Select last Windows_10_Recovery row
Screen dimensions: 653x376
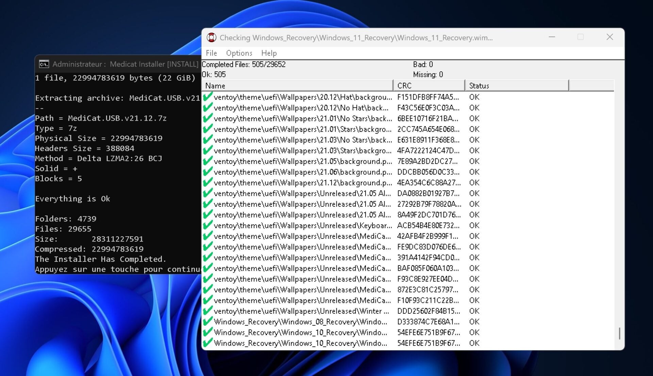coord(300,343)
